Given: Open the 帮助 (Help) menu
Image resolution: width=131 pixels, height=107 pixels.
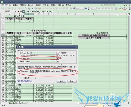Looking at the screenshot, I should point(69,5).
